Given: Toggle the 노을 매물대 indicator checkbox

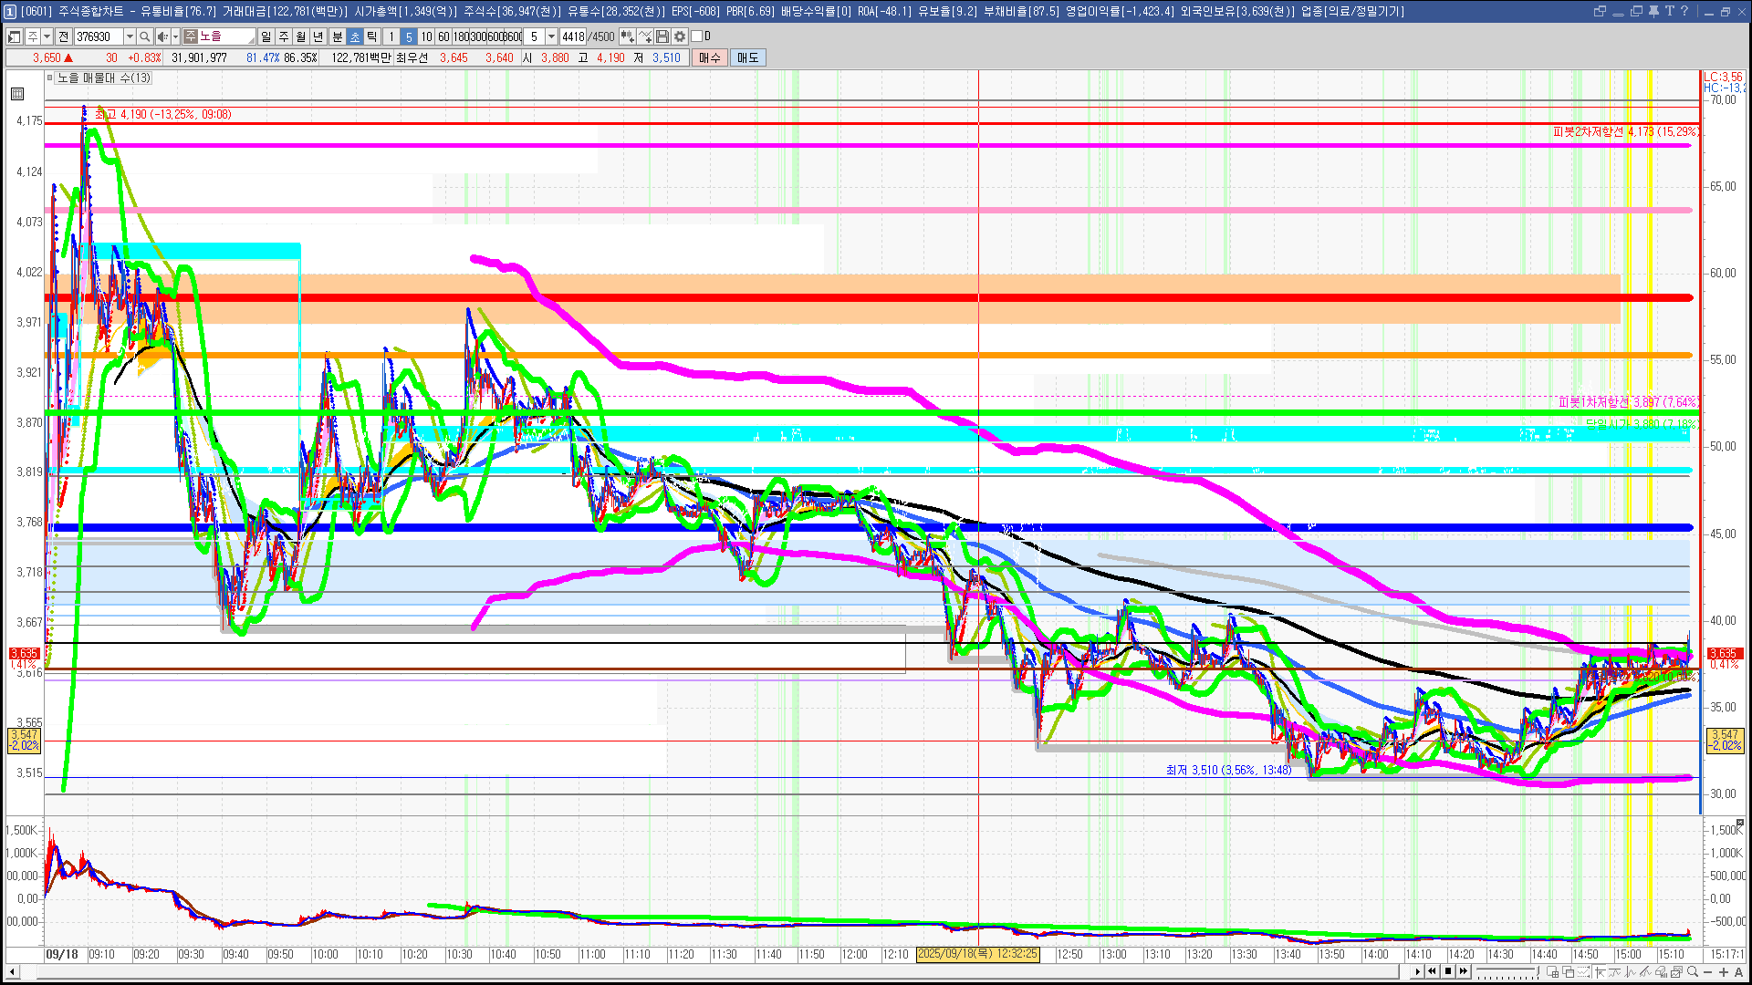Looking at the screenshot, I should pyautogui.click(x=51, y=78).
